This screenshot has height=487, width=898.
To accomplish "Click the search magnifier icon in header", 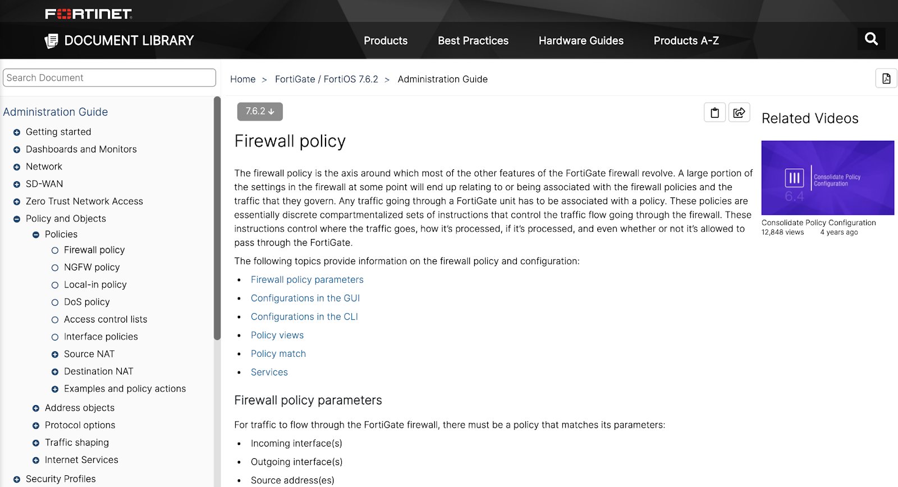I will click(x=871, y=39).
